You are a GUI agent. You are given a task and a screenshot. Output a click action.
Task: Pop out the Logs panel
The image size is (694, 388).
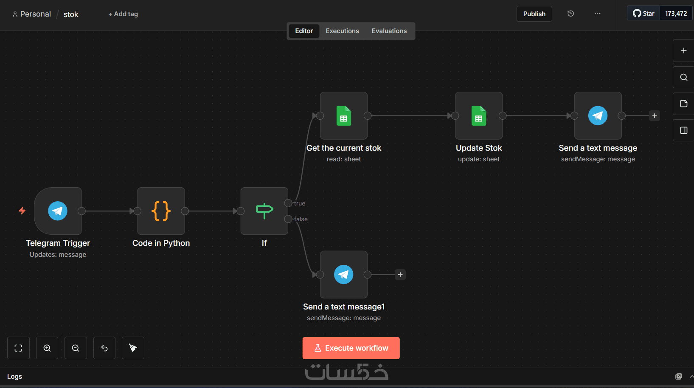point(678,377)
